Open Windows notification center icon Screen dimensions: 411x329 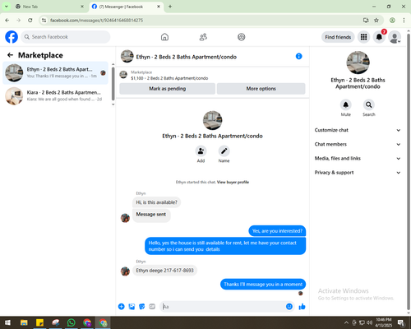click(401, 322)
